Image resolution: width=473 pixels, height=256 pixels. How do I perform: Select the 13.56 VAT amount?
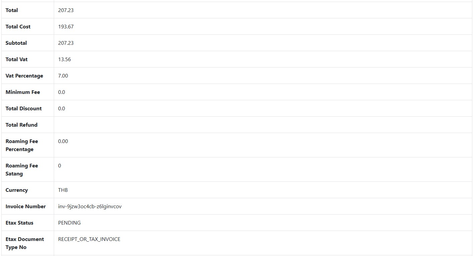tap(64, 59)
